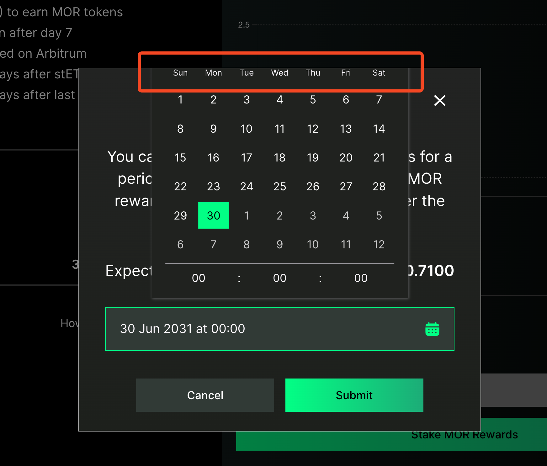This screenshot has width=547, height=466.
Task: Pick next-month day 12 in last row
Action: 379,244
